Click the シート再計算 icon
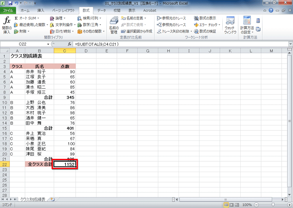The image size is (293, 208). pos(258,29)
